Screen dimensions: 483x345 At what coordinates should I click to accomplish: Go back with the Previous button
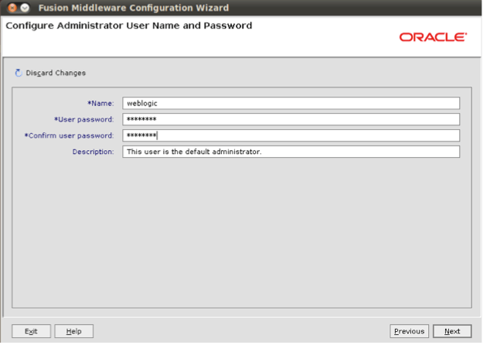(409, 331)
